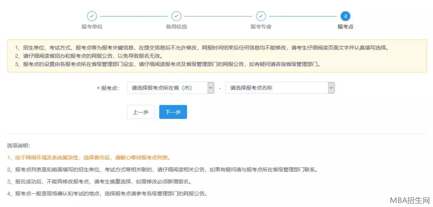This screenshot has height=207, width=433.
Task: Open the 请选择报考点所在省（市） dropdown
Action: 167,88
